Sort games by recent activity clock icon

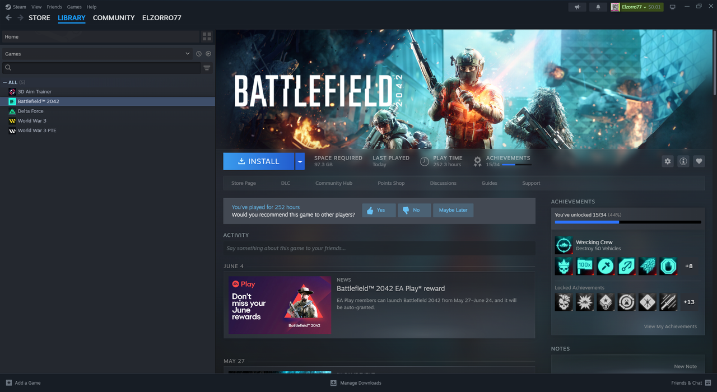[x=198, y=54]
